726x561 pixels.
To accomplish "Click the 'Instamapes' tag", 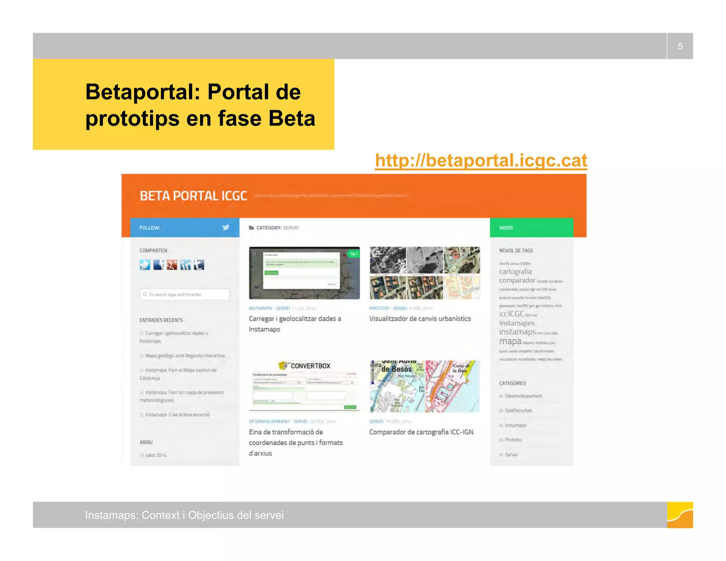I will (x=517, y=323).
